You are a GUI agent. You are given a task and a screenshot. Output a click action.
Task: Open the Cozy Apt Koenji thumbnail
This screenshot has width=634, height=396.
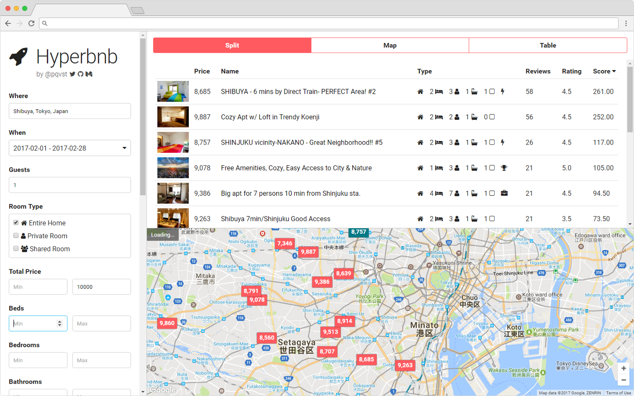click(173, 117)
